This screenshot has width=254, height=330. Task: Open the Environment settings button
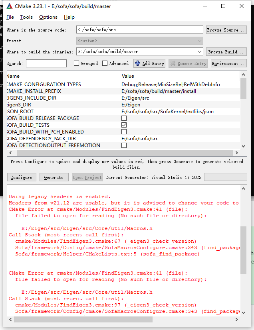point(229,63)
